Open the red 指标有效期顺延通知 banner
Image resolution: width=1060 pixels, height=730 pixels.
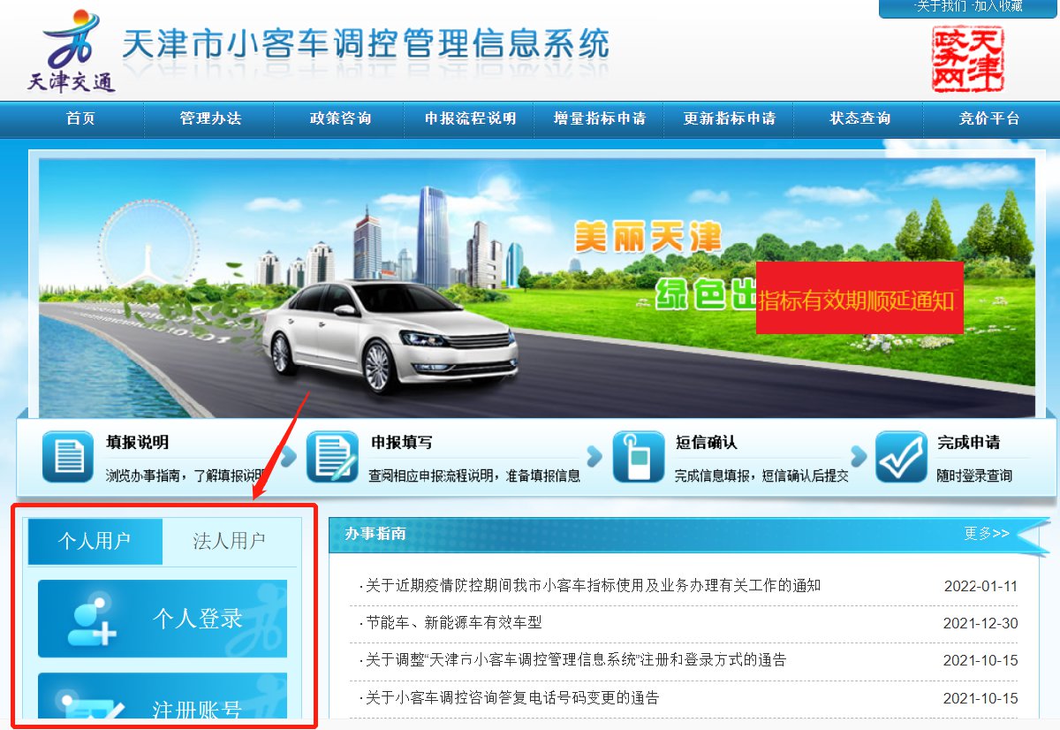click(x=859, y=298)
